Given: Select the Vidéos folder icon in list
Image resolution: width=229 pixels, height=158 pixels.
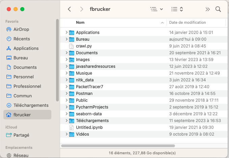Looking at the screenshot, I should pyautogui.click(x=71, y=134).
